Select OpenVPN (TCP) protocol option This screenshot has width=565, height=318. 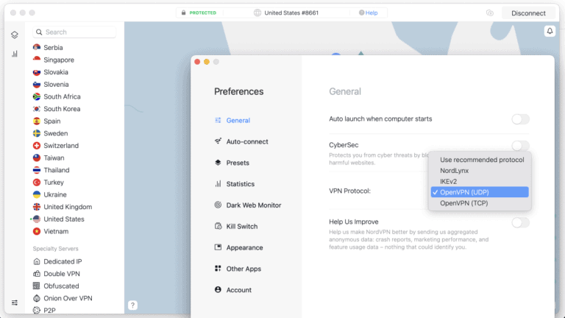coord(463,202)
